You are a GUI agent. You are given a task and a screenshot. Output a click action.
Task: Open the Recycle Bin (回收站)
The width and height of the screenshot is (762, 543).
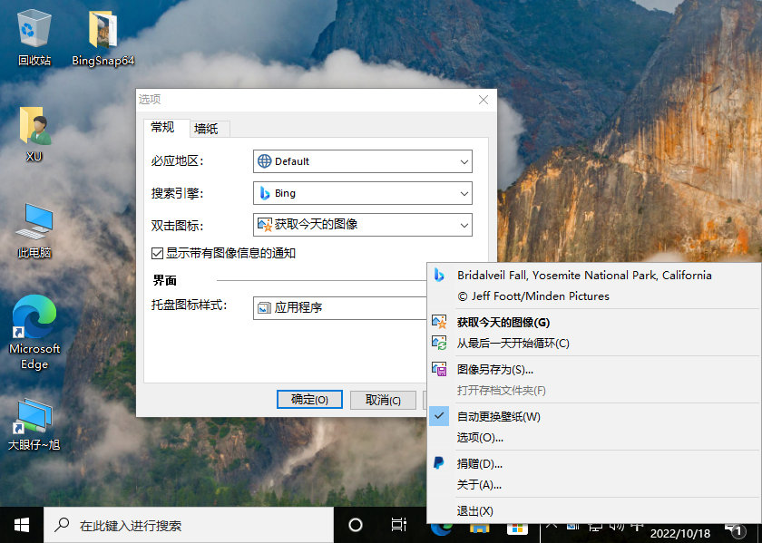[34, 27]
